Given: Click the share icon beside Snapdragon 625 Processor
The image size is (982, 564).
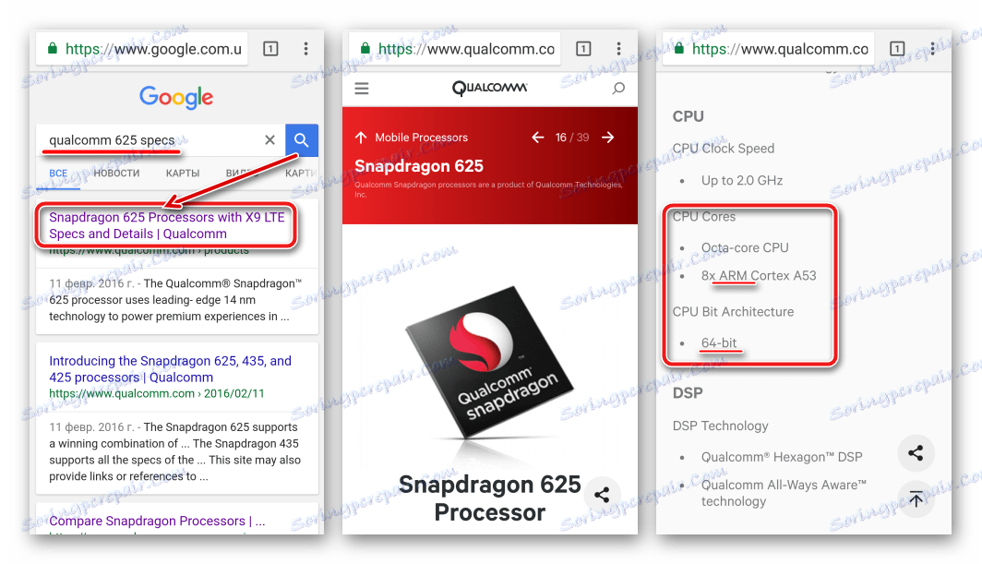Looking at the screenshot, I should click(602, 495).
